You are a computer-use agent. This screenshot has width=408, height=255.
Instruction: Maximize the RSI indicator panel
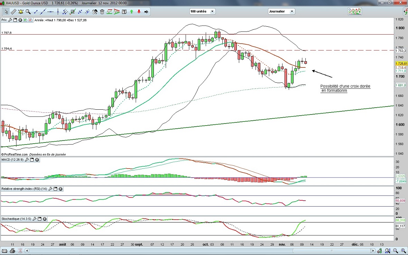coord(55,189)
